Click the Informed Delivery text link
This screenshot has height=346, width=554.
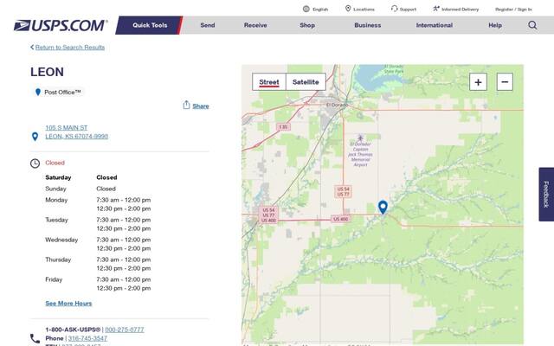(x=460, y=10)
